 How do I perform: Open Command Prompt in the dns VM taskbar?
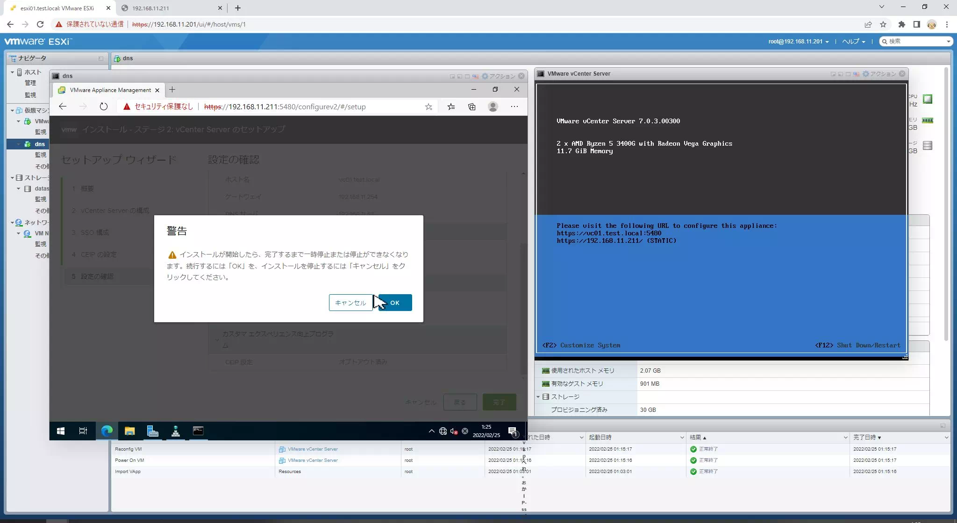[198, 431]
